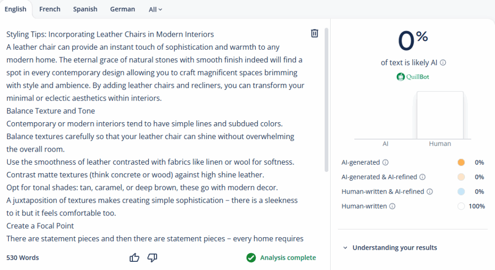The image size is (495, 270).
Task: Click the trash icon to delete text
Action: (x=314, y=33)
